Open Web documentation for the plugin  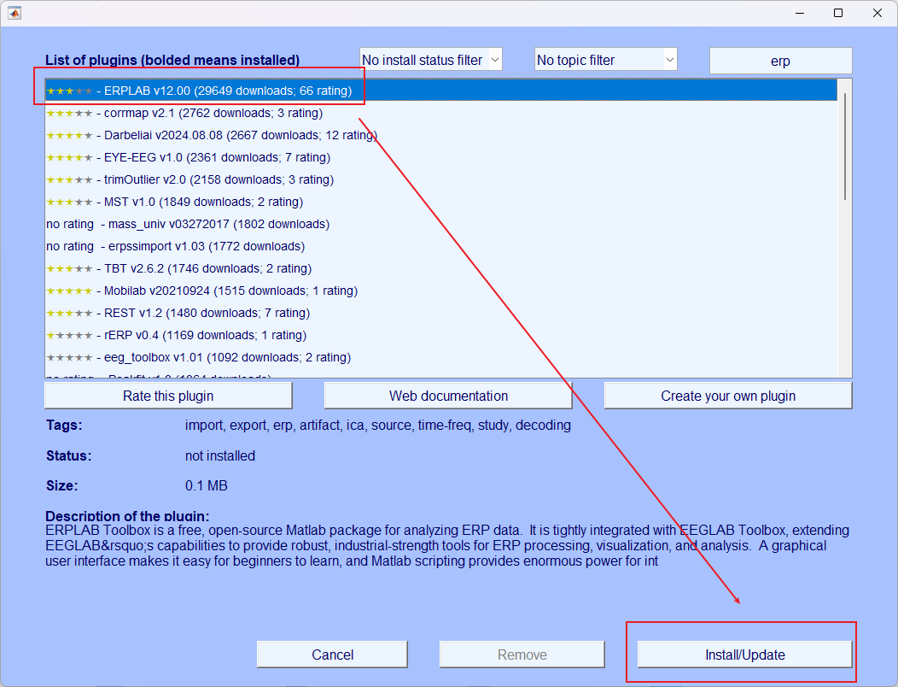(448, 396)
